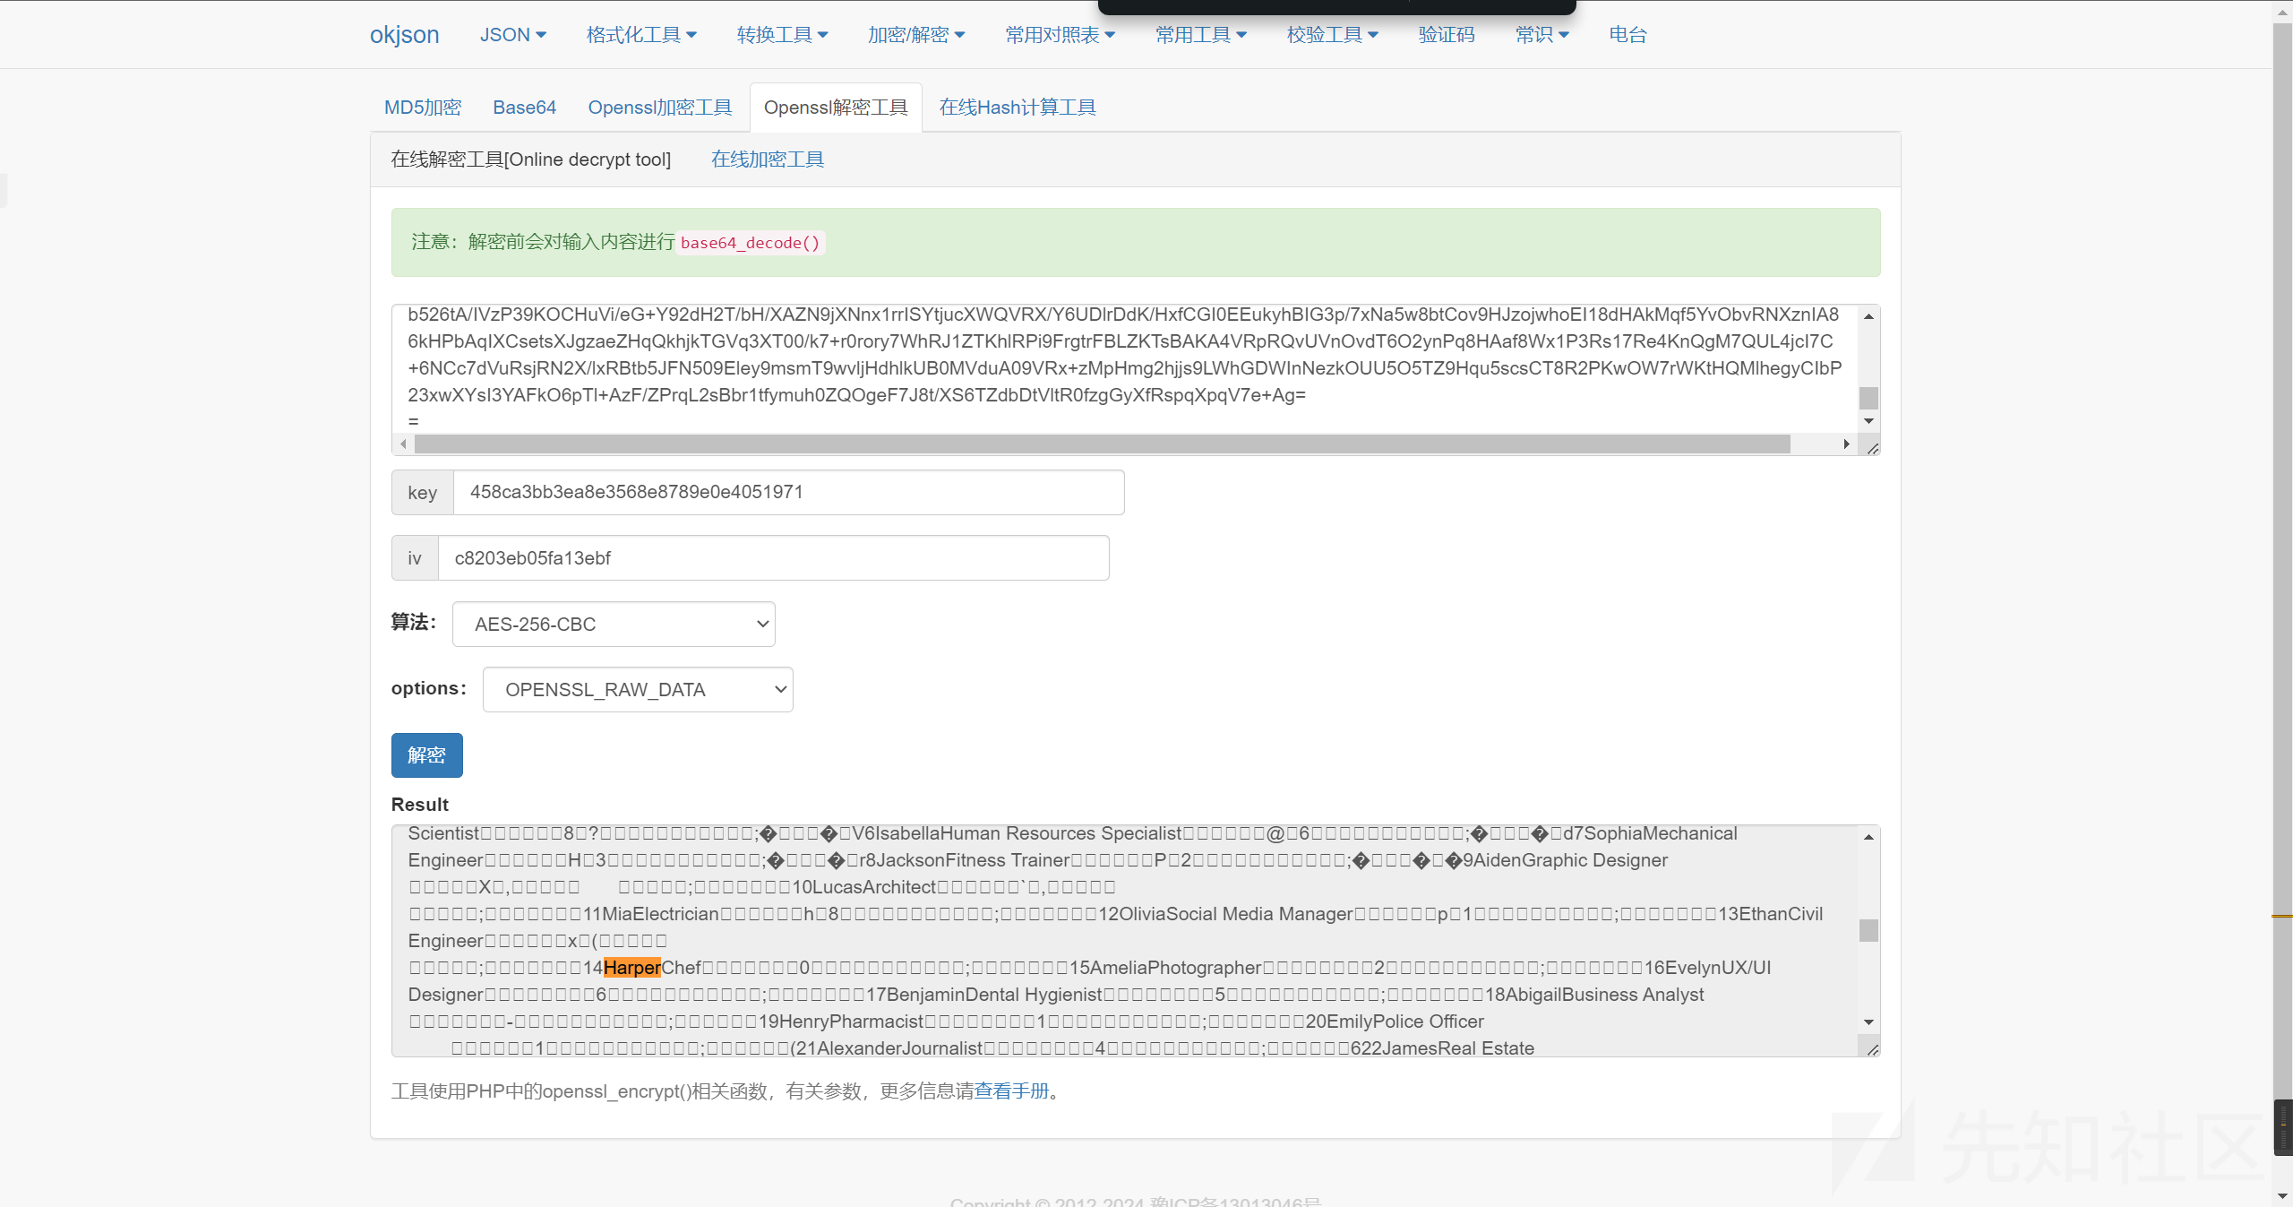Open the okjson home link

pos(404,35)
